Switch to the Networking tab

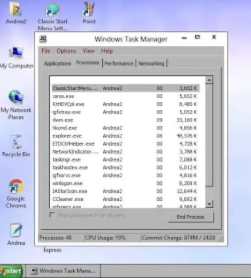tap(151, 64)
